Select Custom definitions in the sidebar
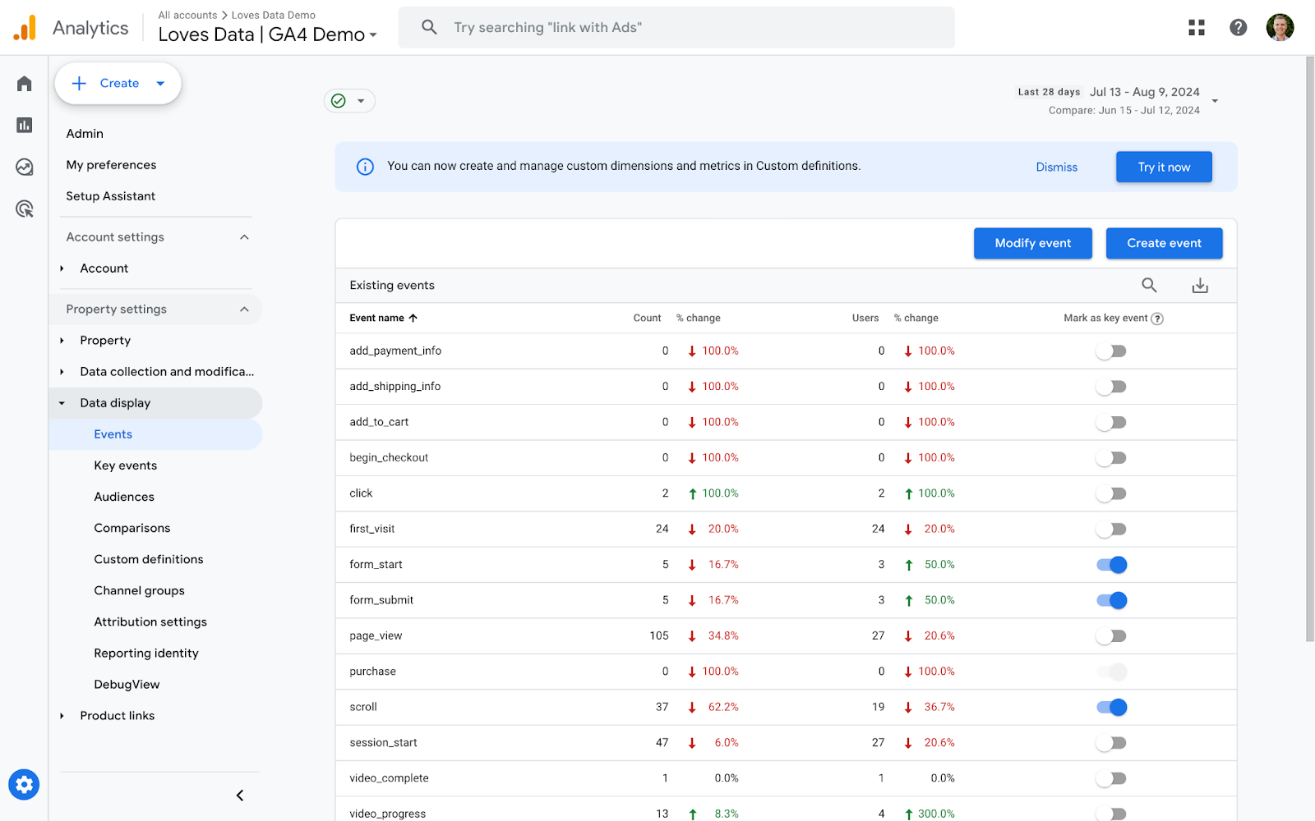Image resolution: width=1315 pixels, height=821 pixels. pyautogui.click(x=148, y=559)
